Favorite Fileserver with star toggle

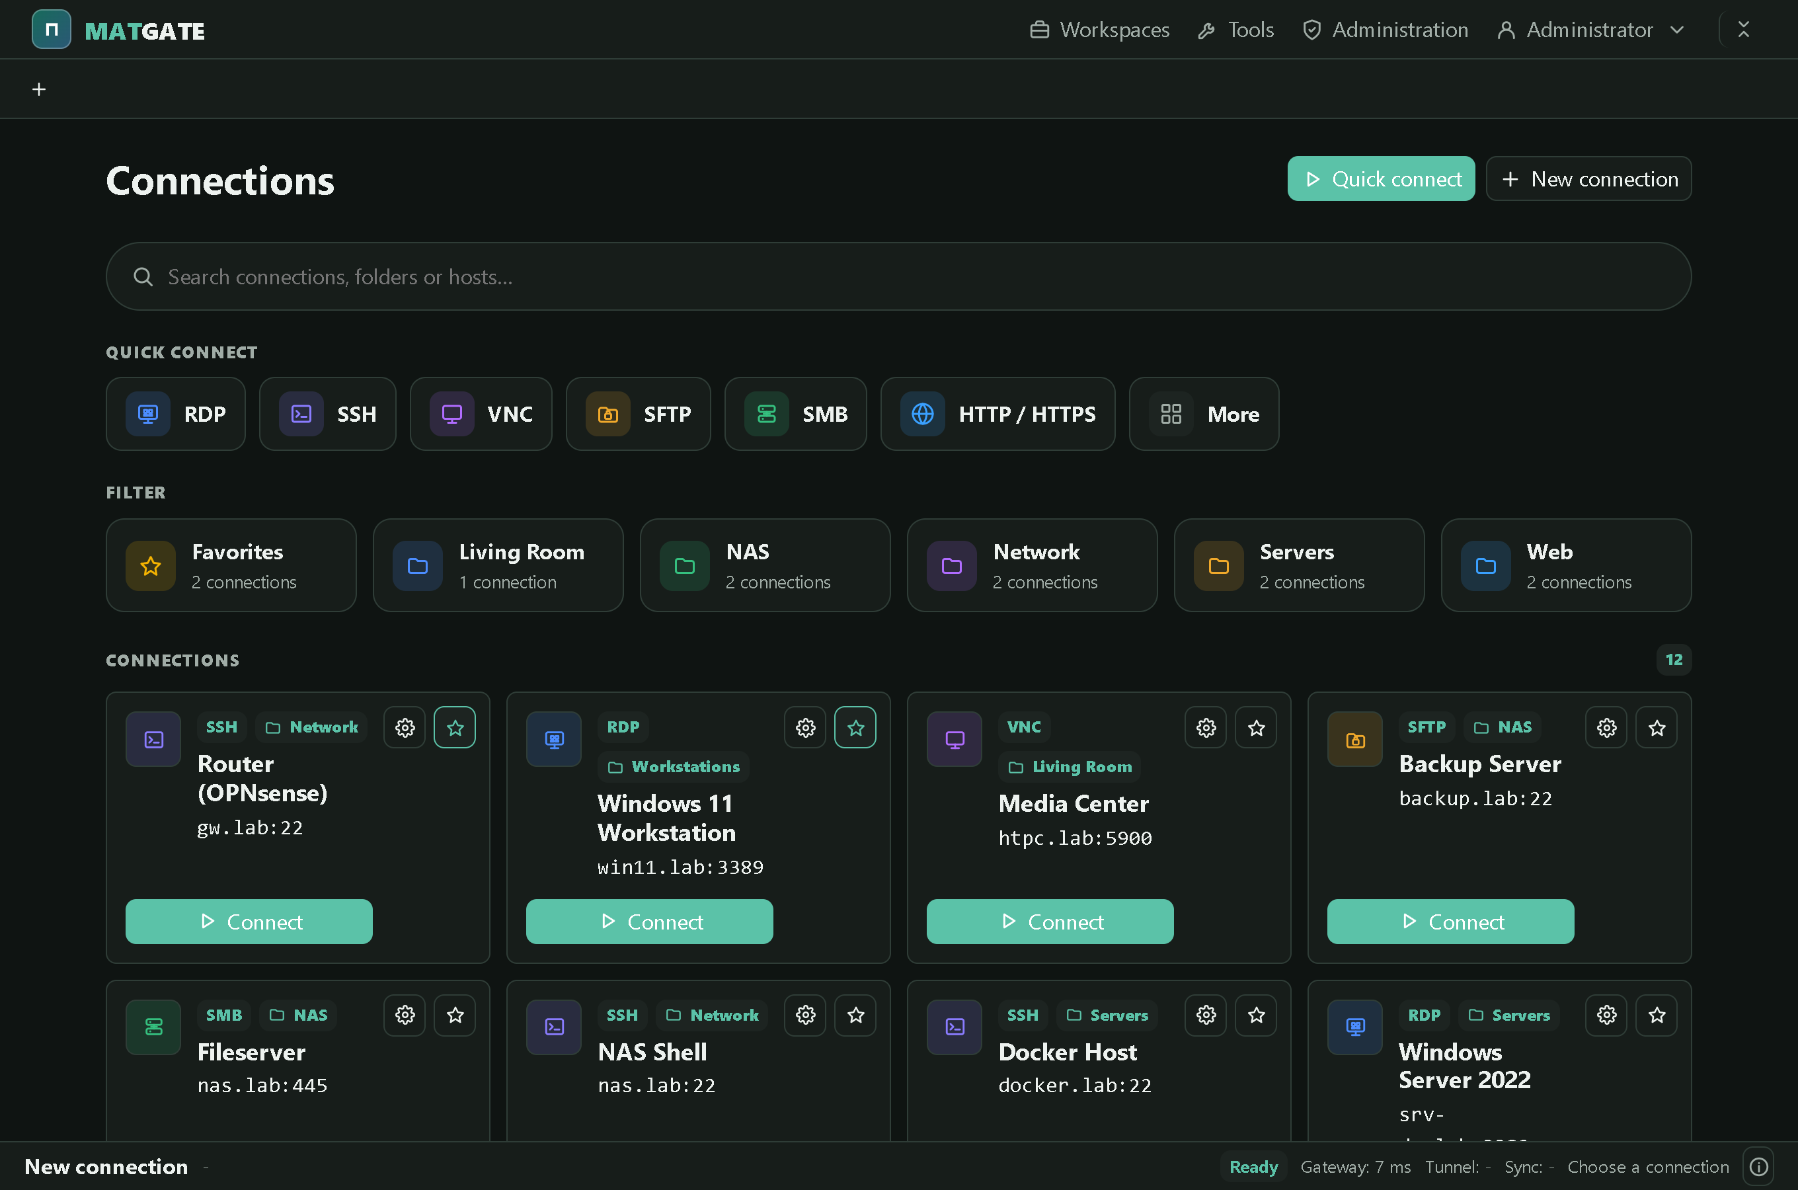point(454,1015)
